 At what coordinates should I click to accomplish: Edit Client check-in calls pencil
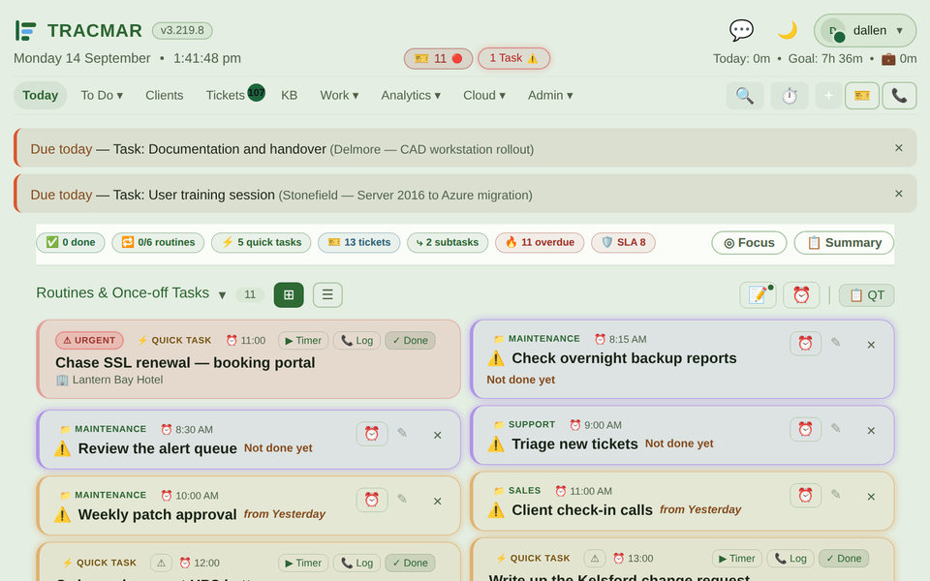click(836, 494)
